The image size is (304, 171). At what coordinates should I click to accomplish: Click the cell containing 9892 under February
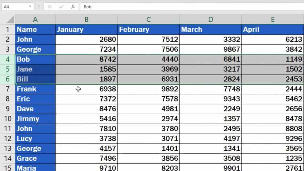pos(149,89)
